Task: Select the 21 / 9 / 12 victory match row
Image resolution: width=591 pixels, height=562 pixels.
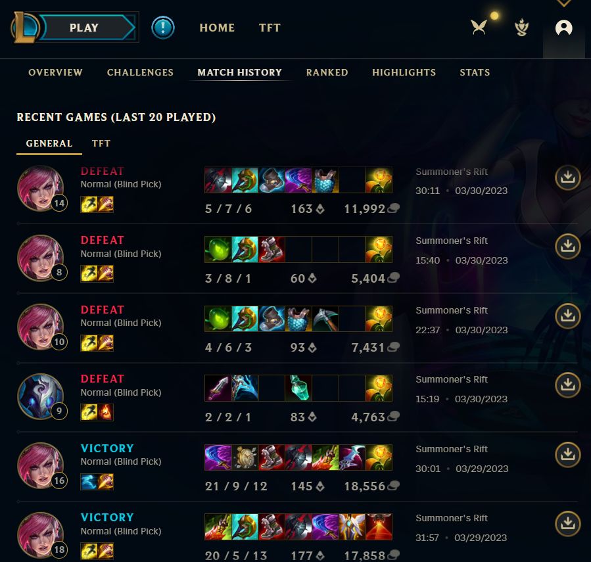Action: (297, 467)
